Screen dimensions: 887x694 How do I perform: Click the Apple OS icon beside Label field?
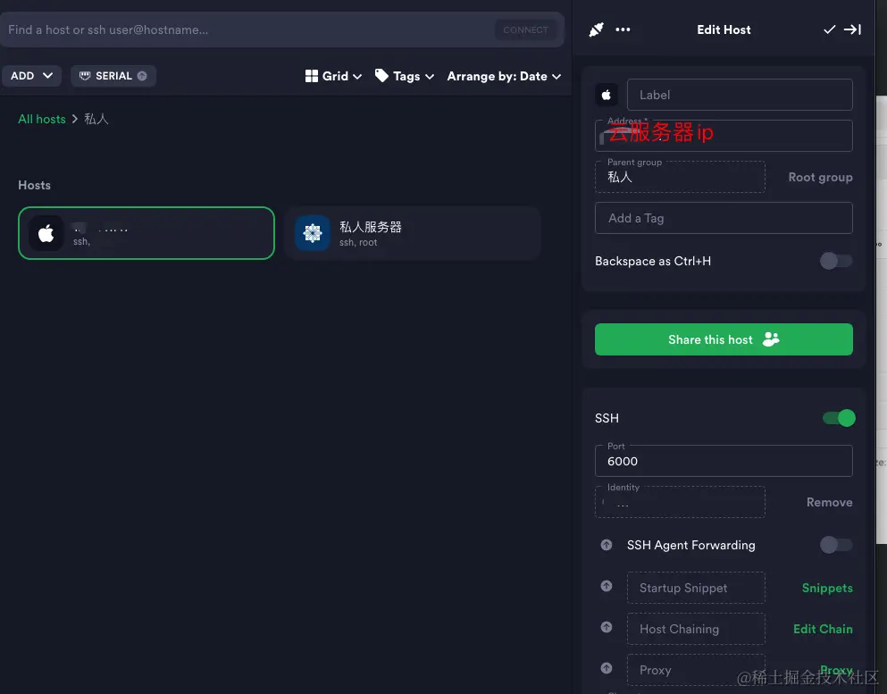click(x=606, y=95)
